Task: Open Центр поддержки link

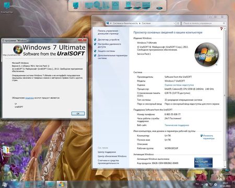Action: tap(107, 152)
